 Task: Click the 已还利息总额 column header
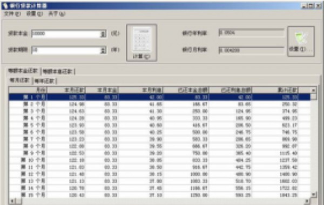coord(231,90)
